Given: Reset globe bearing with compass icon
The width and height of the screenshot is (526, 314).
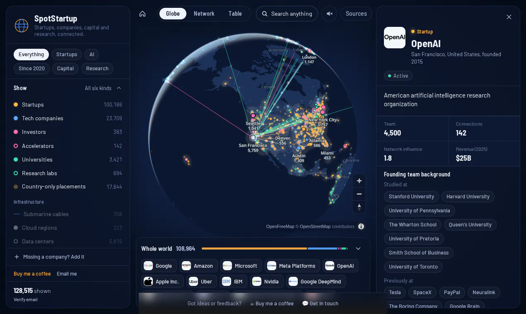Looking at the screenshot, I should pyautogui.click(x=359, y=207).
